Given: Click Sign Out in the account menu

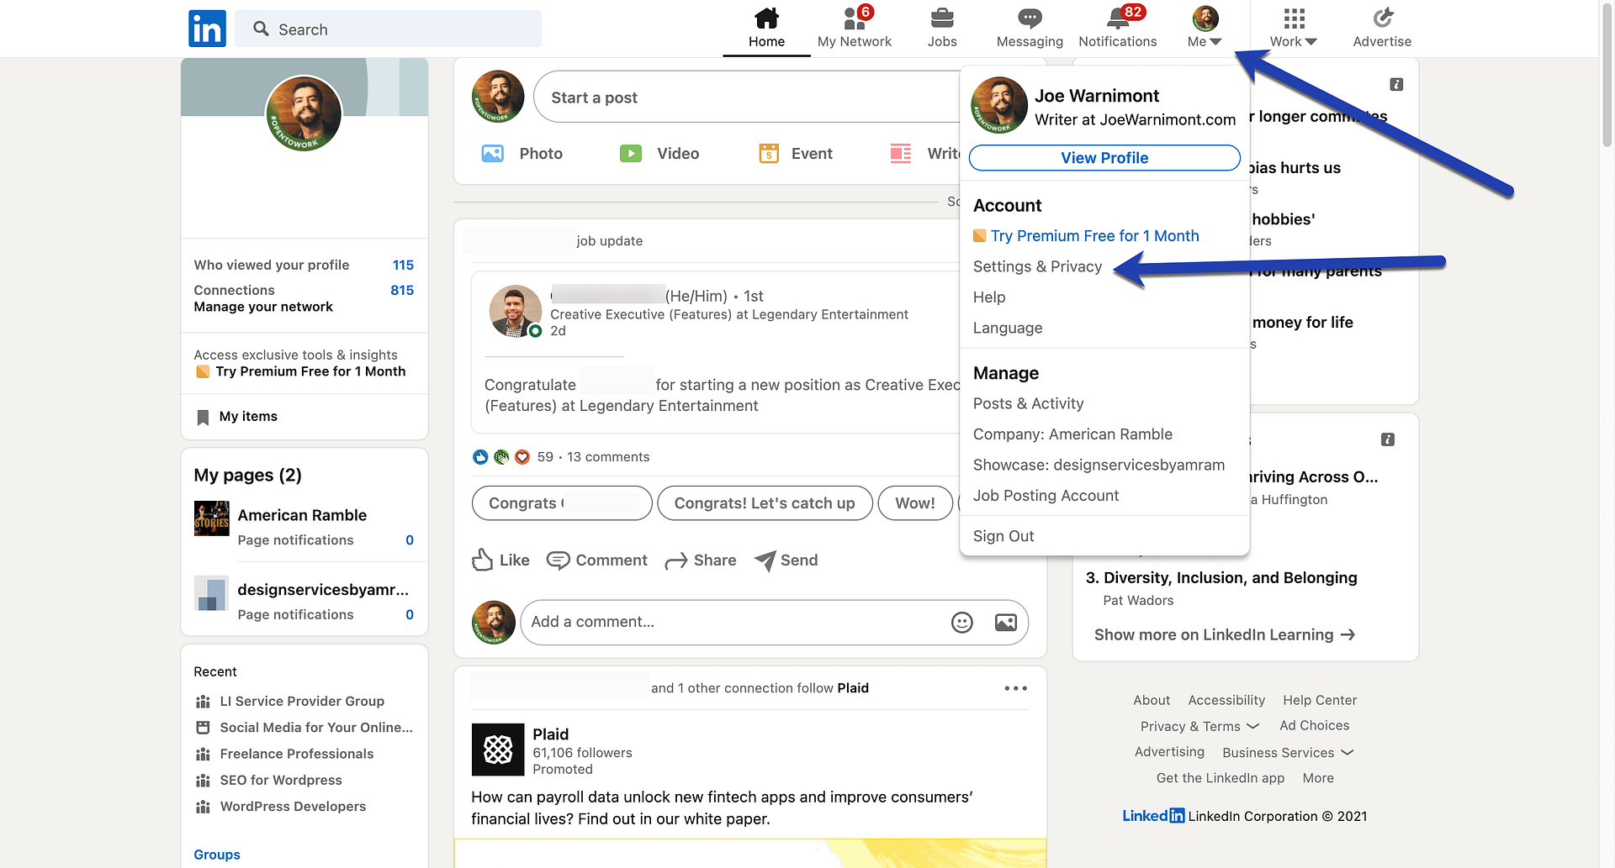Looking at the screenshot, I should (1003, 535).
